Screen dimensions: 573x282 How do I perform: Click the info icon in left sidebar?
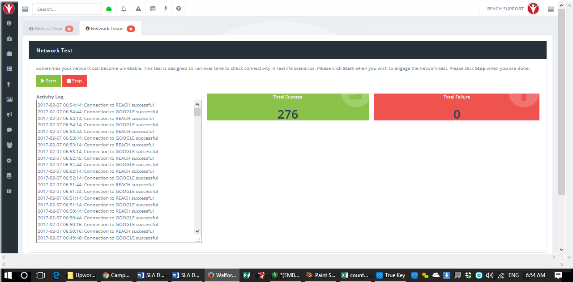coord(9,23)
